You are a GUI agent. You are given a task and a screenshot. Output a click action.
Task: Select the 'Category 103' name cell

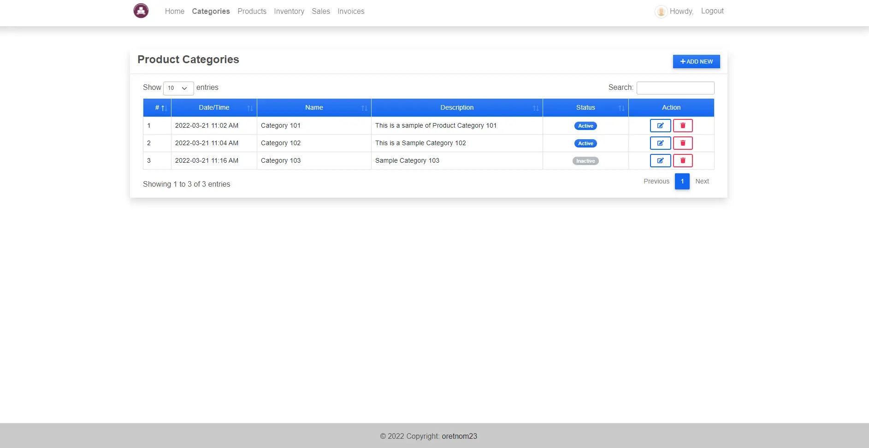click(x=314, y=160)
